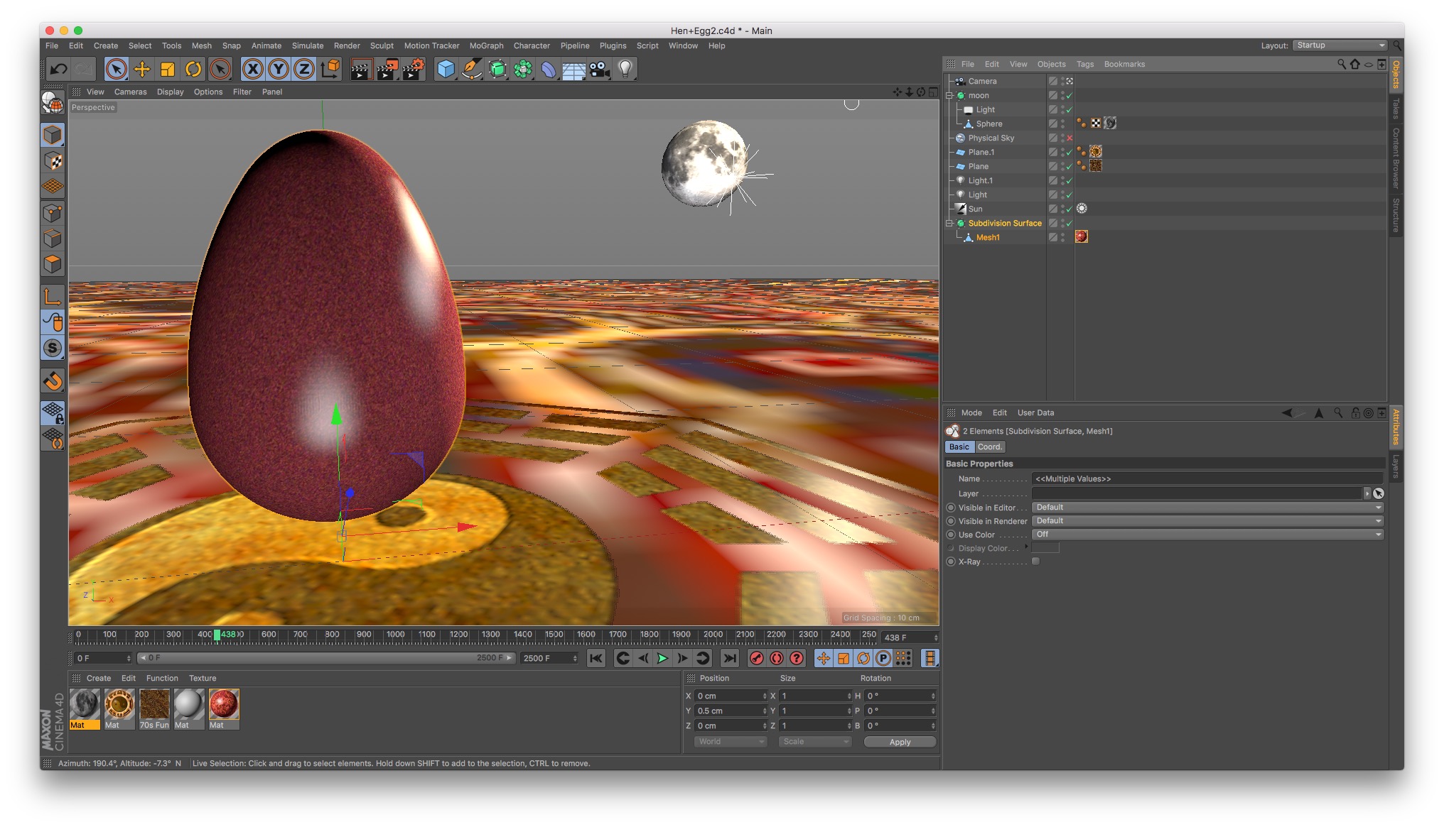Image resolution: width=1444 pixels, height=827 pixels.
Task: Collapse the Subdivision Surface tree item
Action: pyautogui.click(x=949, y=223)
